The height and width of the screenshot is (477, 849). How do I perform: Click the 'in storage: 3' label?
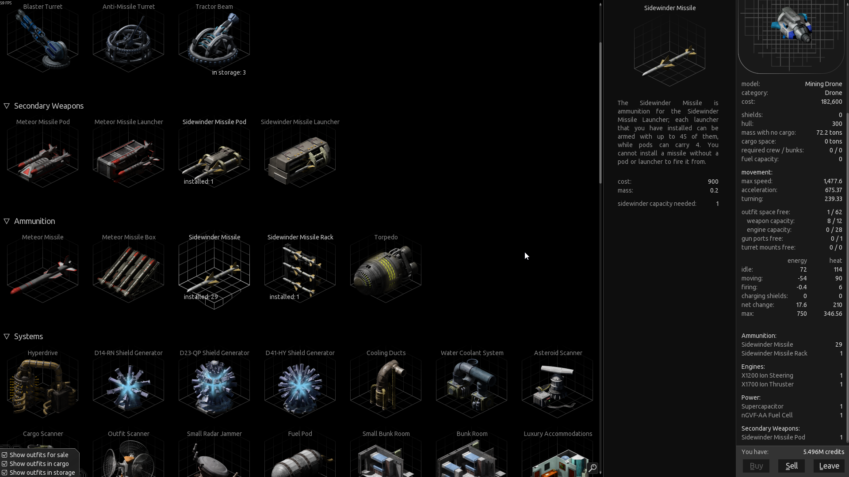point(229,72)
